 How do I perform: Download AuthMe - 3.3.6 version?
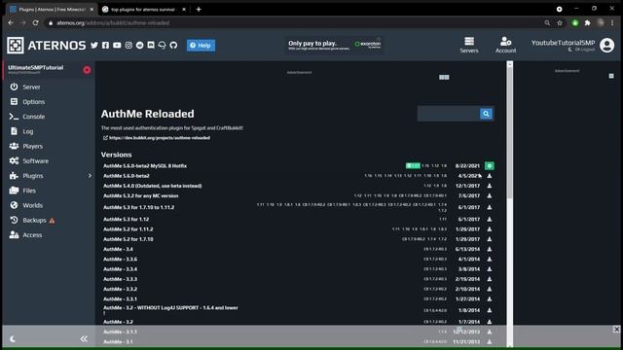(490, 260)
